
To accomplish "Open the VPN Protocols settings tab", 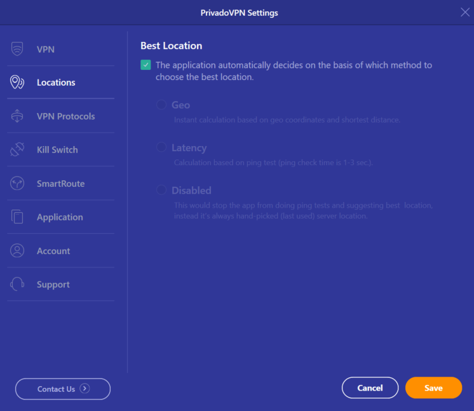I will click(x=65, y=116).
